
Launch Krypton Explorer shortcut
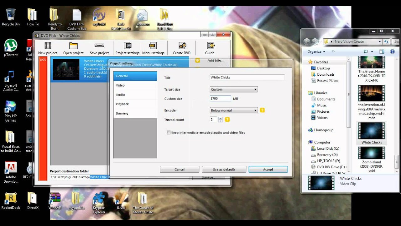click(x=99, y=203)
